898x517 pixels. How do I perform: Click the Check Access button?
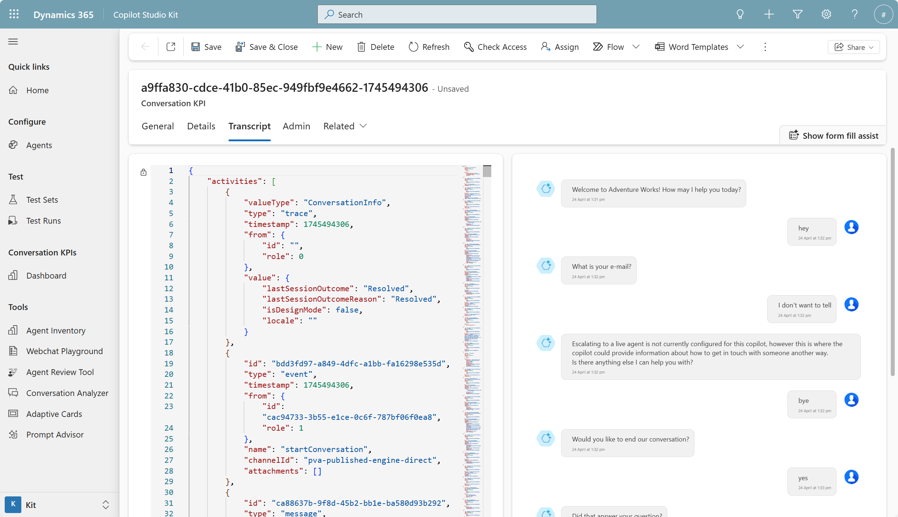tap(495, 47)
